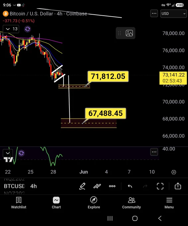Select the 67,488.45 price label
Image resolution: width=188 pixels, height=226 pixels.
[x=105, y=113]
